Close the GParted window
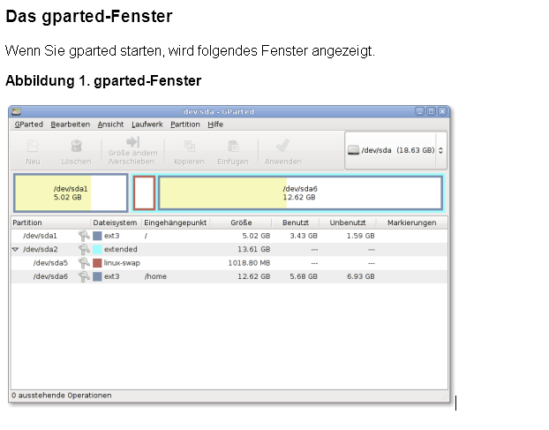 coord(442,111)
